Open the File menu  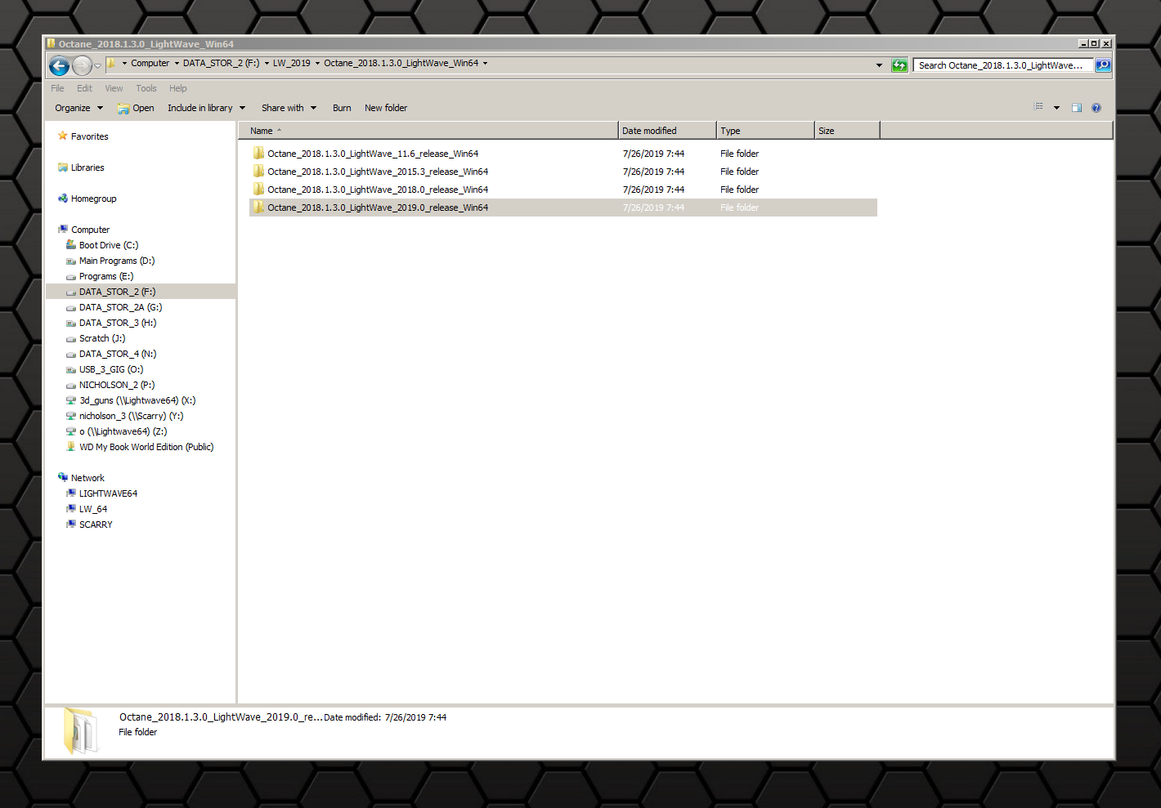coord(57,88)
